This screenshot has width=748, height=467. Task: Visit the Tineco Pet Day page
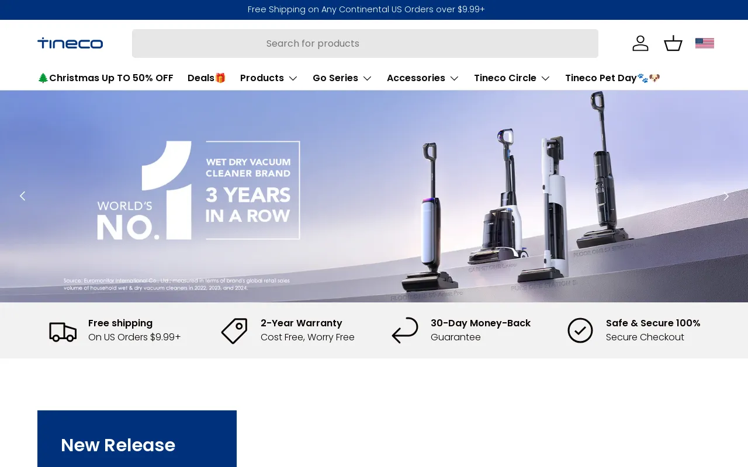pyautogui.click(x=612, y=78)
